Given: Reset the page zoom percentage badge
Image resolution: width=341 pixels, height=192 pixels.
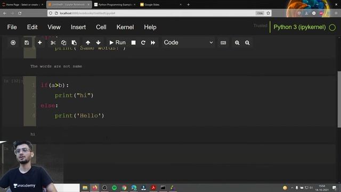Looking at the screenshot, I should click(x=260, y=13).
